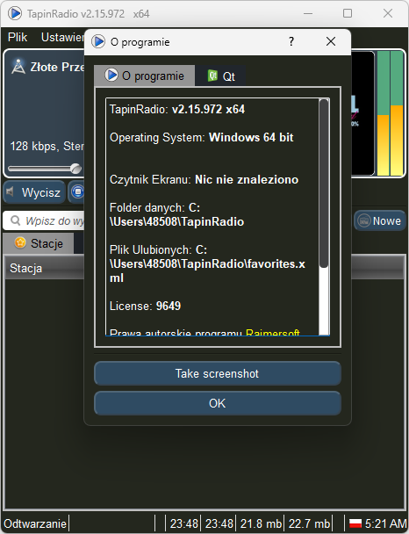
Task: Click the Take screenshot button
Action: coord(218,373)
